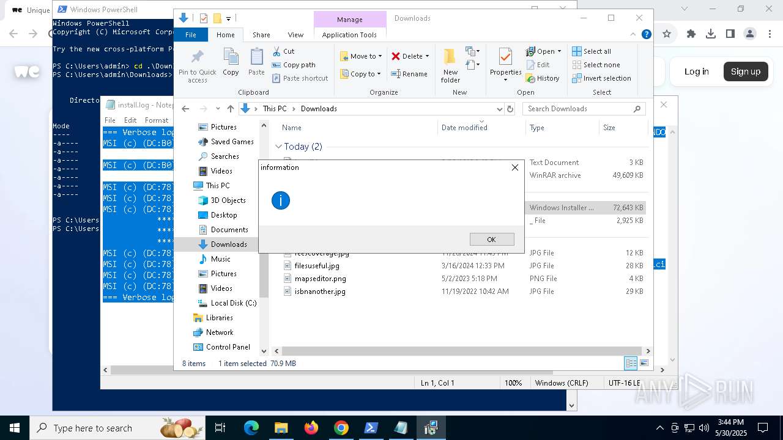Open file History from the ribbon
Screen dimensions: 783x440
[543, 78]
